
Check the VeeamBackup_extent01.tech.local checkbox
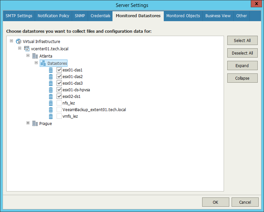59,109
